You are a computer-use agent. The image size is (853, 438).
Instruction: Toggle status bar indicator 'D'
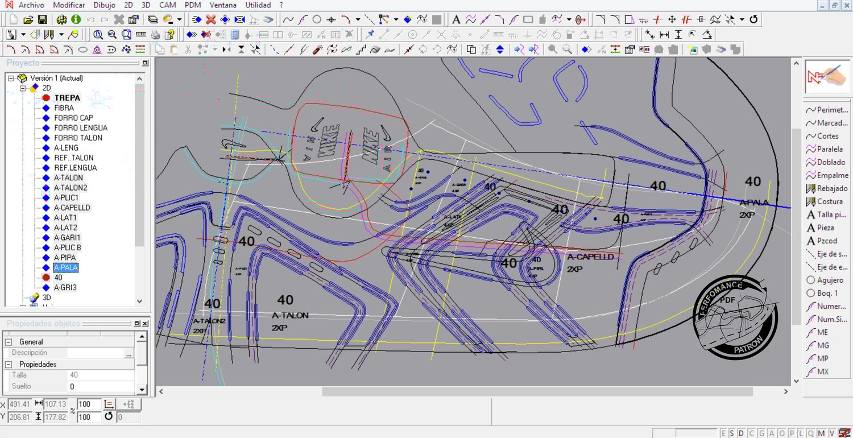point(742,433)
